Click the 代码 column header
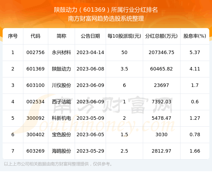The height and width of the screenshot is (177, 212). 36,36
